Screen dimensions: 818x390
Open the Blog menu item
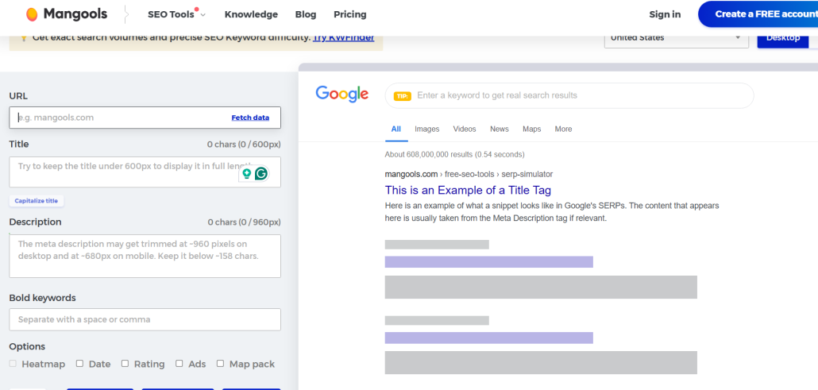tap(306, 14)
